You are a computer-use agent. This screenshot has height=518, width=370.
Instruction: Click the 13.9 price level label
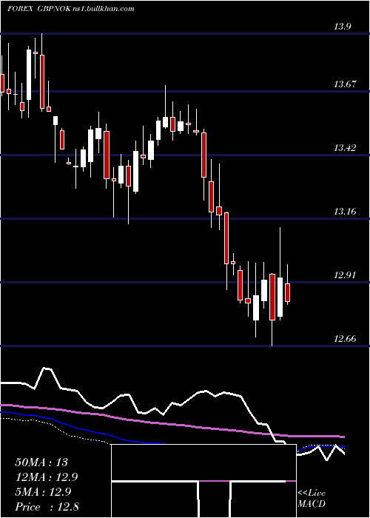click(x=342, y=27)
